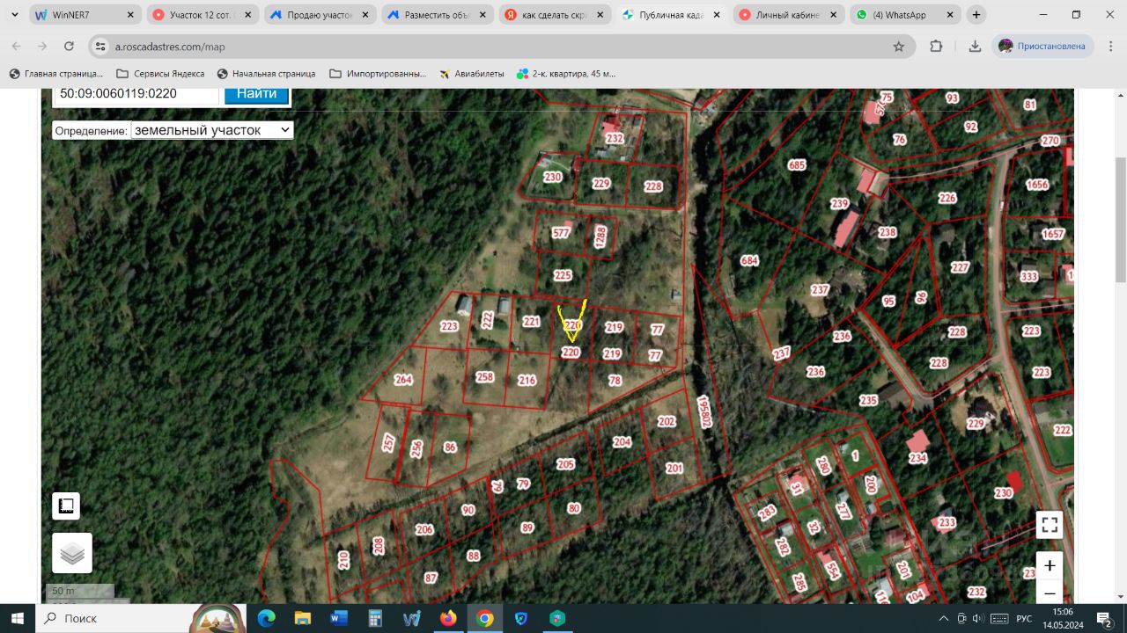Screen dimensions: 1127x633
Task: Zoom in with the plus button
Action: coord(1049,566)
